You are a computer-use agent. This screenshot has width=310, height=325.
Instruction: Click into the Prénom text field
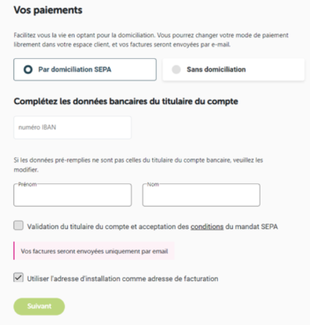coord(72,195)
